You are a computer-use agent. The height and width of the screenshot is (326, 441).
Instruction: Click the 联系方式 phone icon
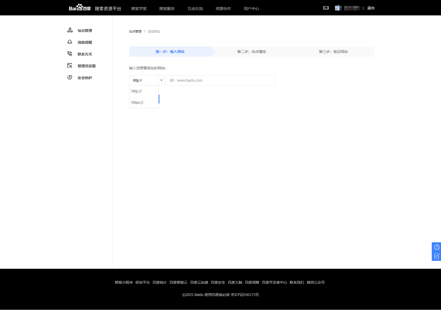70,54
